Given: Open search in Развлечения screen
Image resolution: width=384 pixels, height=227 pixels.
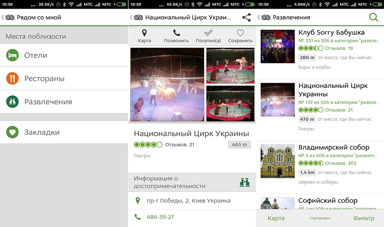Looking at the screenshot, I should (373, 17).
